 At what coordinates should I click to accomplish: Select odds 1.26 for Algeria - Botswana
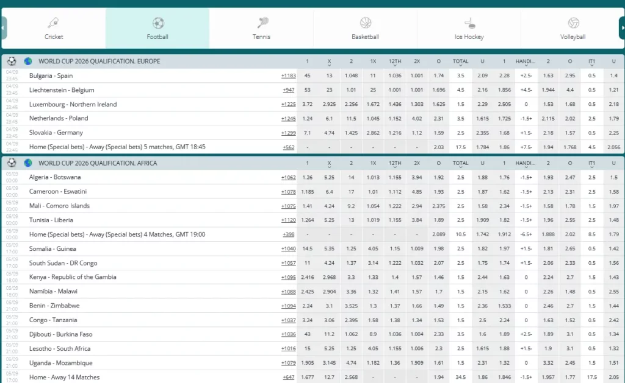point(306,177)
